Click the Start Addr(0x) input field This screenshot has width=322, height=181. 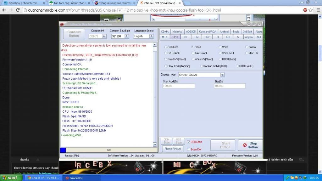(x=179, y=86)
